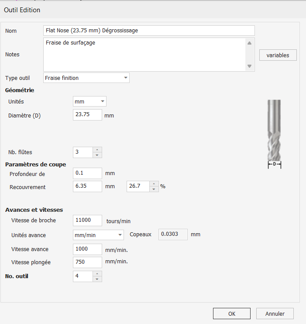Click the Vitesse avance field
The height and width of the screenshot is (324, 306).
click(87, 249)
